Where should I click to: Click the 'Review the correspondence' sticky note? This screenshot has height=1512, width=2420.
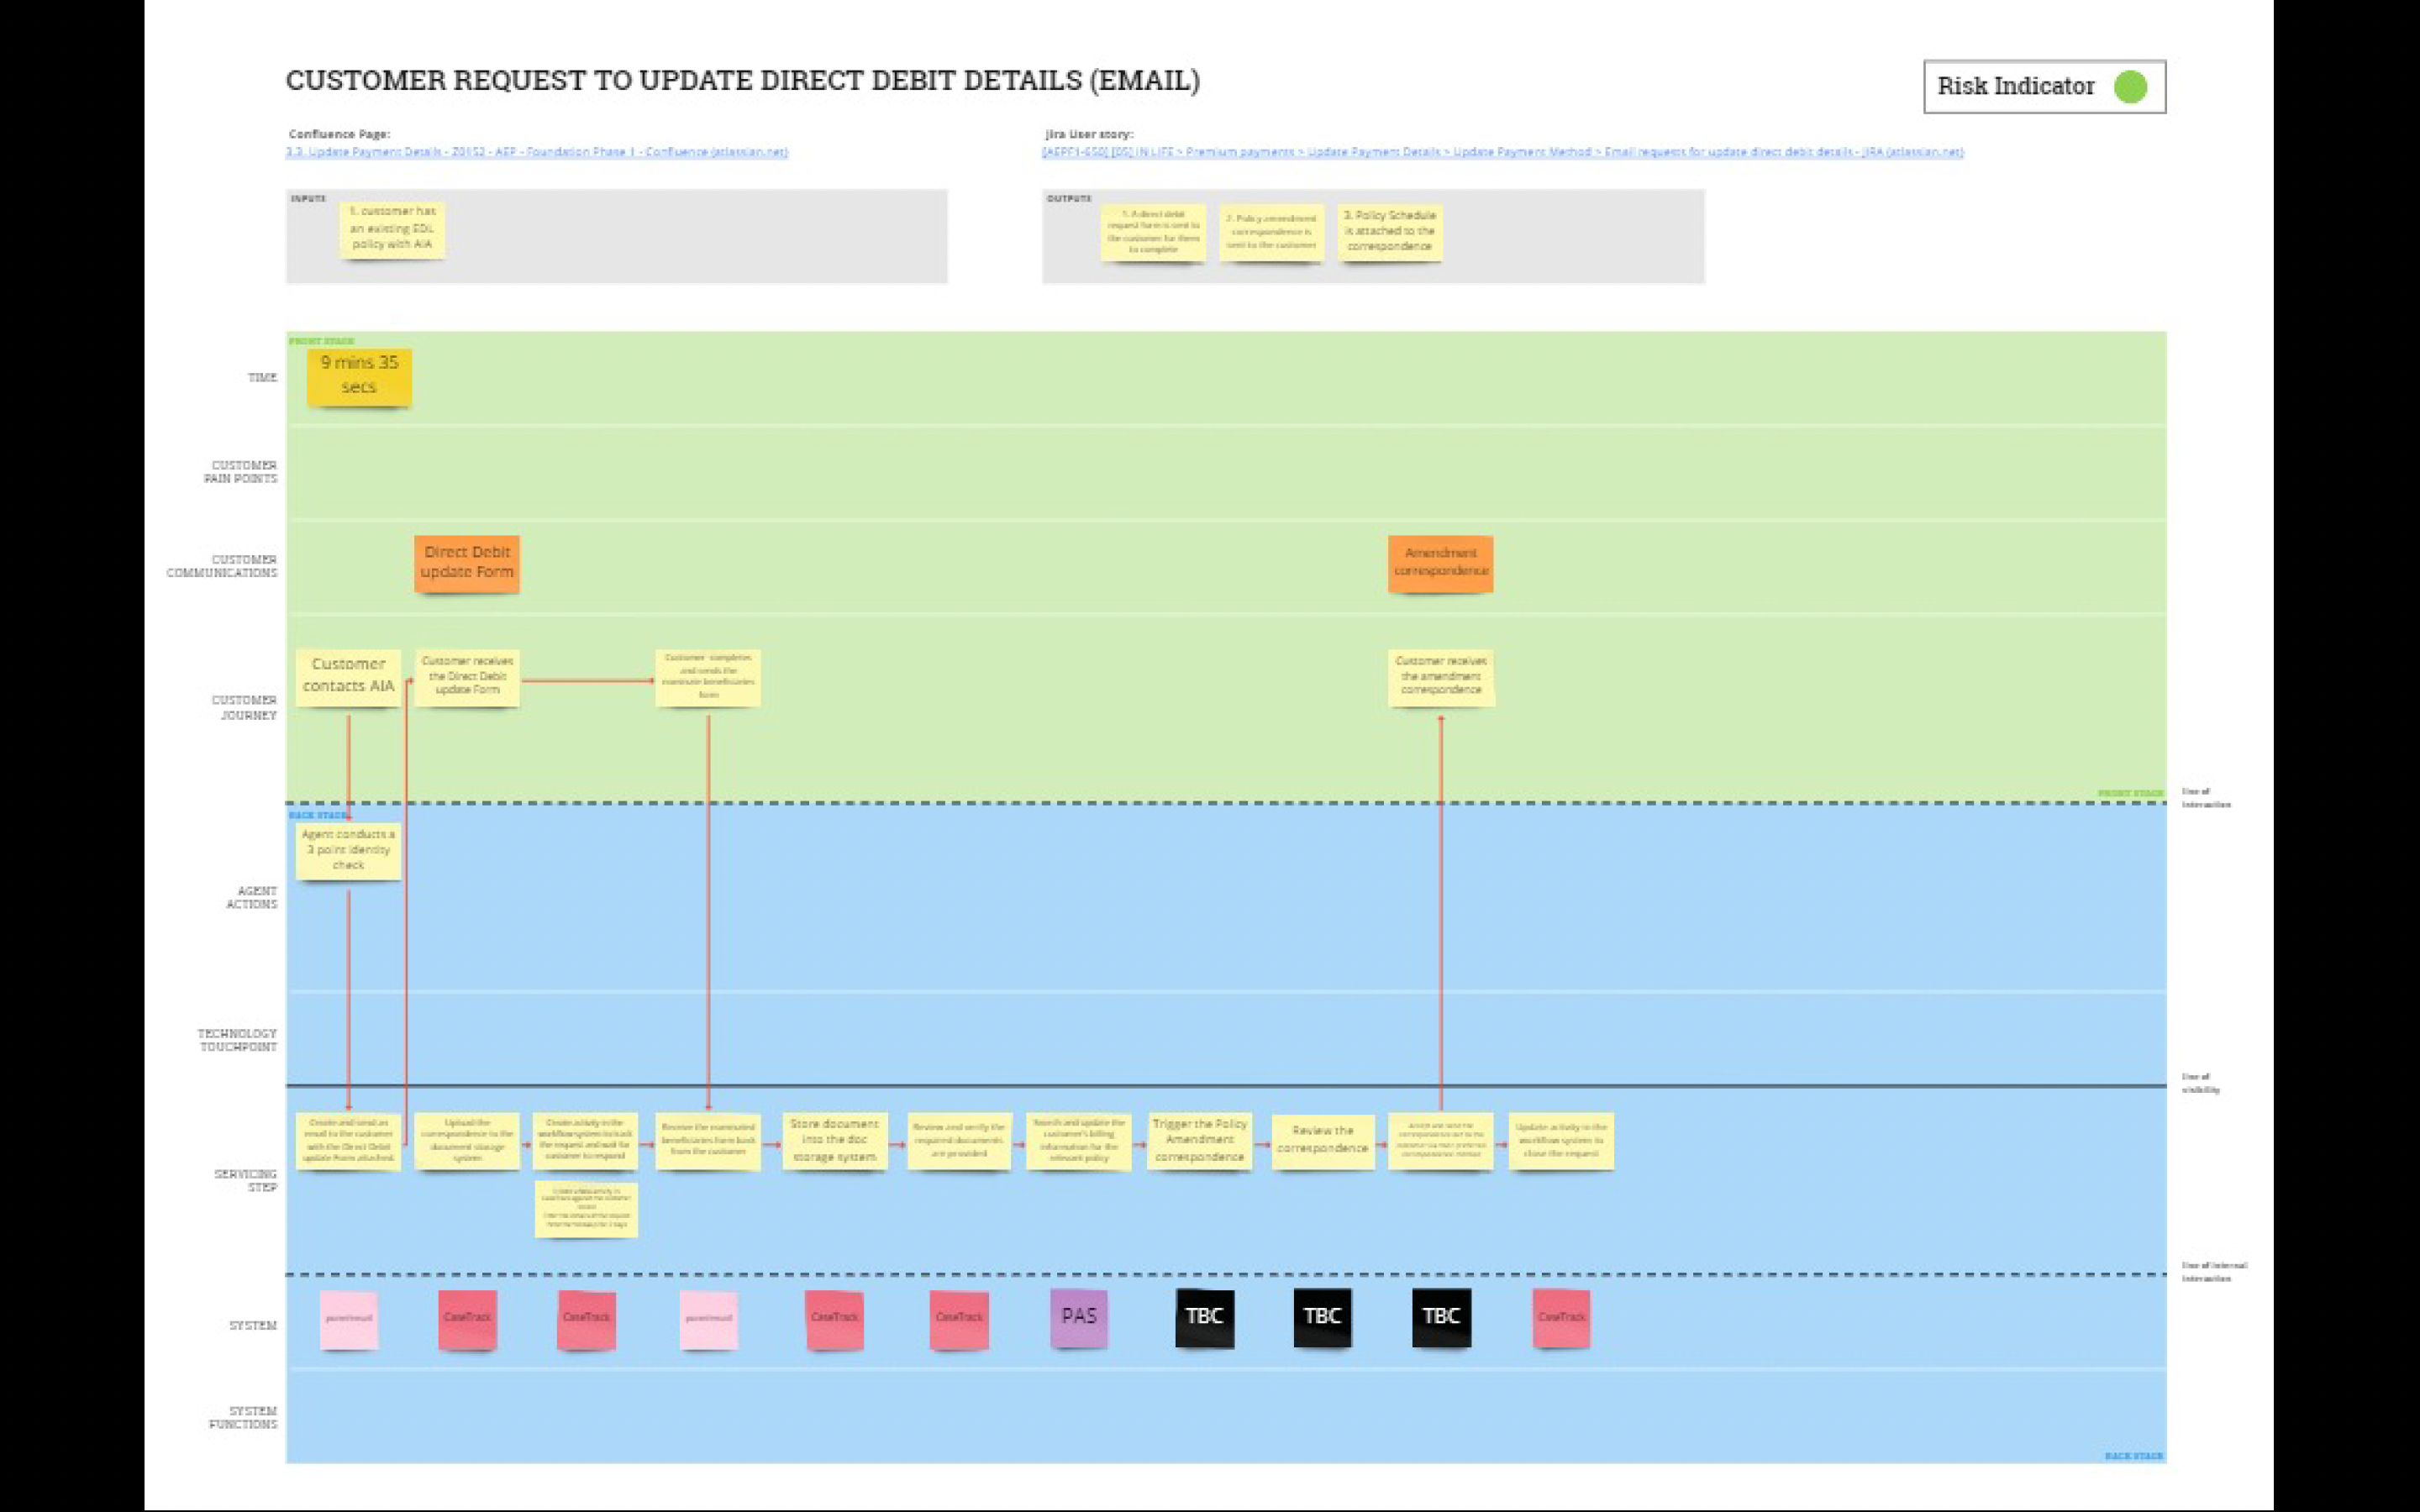[x=1322, y=1140]
